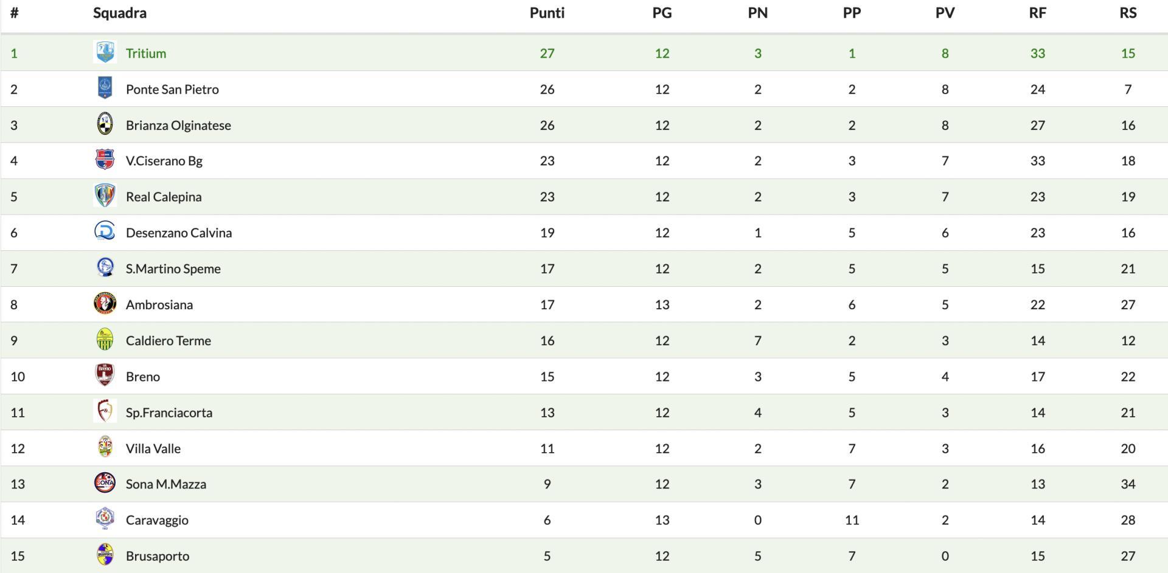
Task: Click the Tritium team crest icon
Action: pyautogui.click(x=105, y=52)
